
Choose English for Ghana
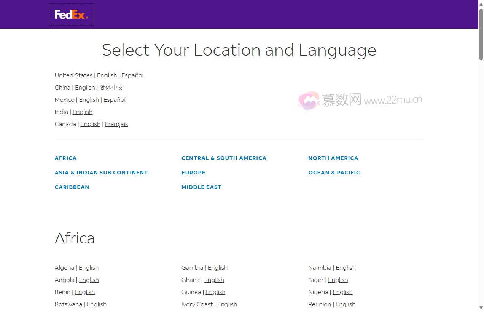coord(214,280)
